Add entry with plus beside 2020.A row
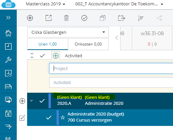 pyautogui.click(x=22, y=101)
